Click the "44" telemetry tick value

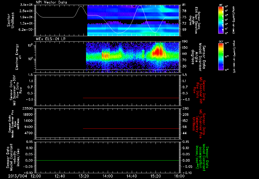[184, 133]
